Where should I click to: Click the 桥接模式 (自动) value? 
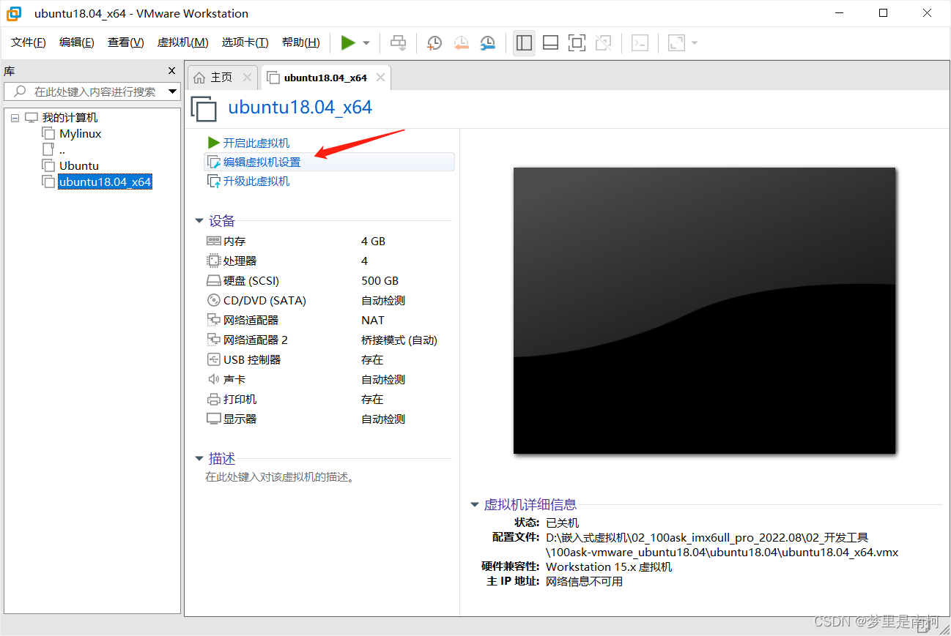399,340
